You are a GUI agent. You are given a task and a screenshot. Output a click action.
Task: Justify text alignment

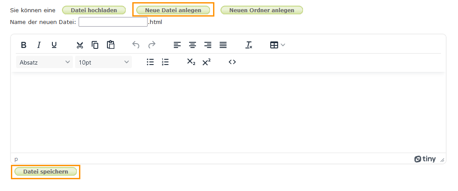223,45
